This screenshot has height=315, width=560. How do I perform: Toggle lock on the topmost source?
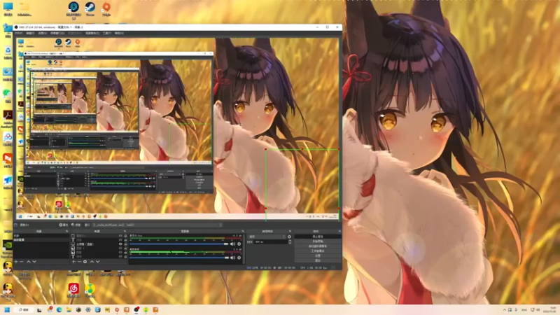click(125, 236)
